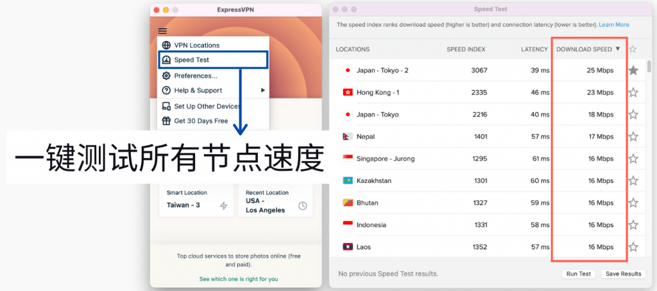Click the Japan flag in Tokyo - 2 row

pos(347,70)
